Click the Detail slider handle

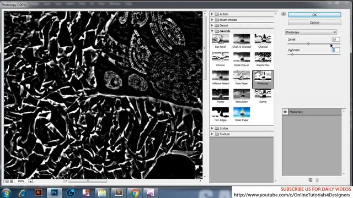(308, 44)
